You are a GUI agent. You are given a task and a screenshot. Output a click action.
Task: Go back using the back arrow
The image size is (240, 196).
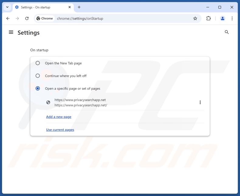8,19
